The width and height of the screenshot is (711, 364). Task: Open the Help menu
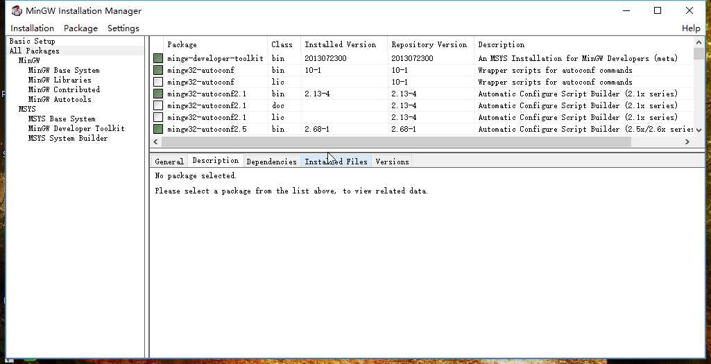[x=691, y=28]
